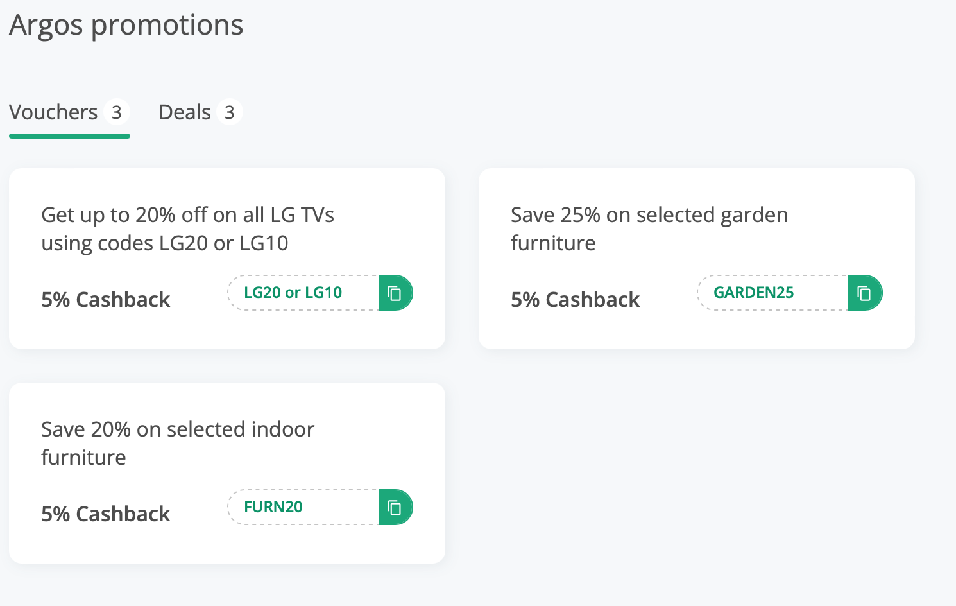Open the 25% garden furniture offer
This screenshot has width=956, height=606.
pos(649,229)
